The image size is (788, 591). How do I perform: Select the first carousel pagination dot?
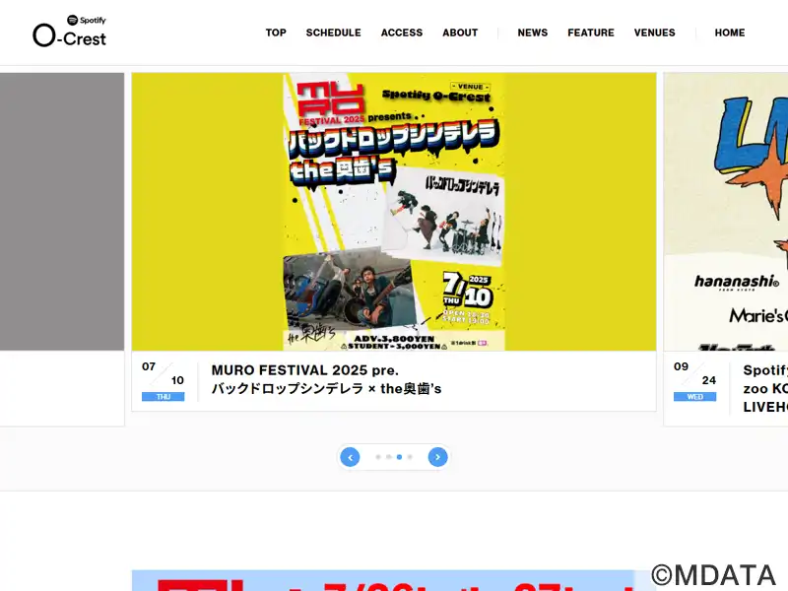coord(378,457)
